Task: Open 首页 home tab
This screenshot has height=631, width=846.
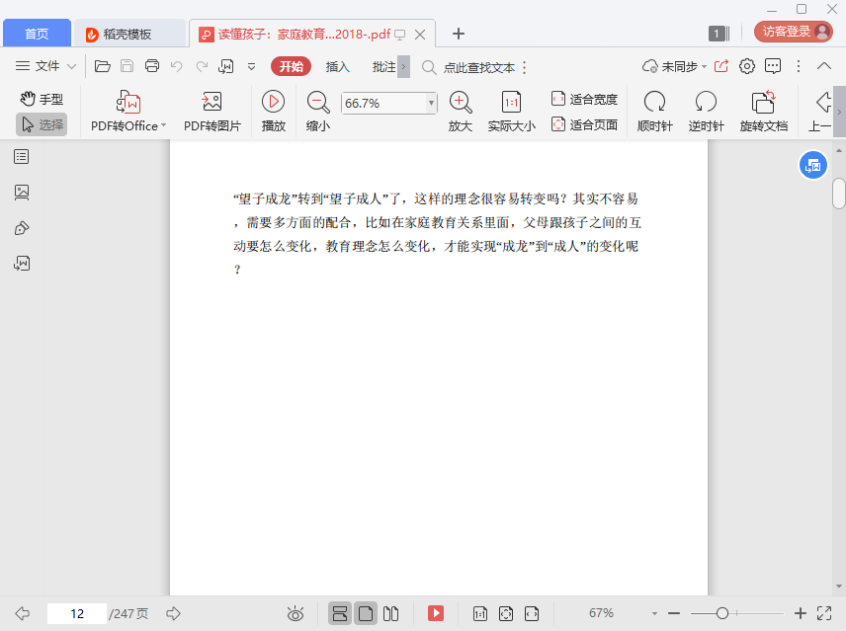Action: [x=37, y=34]
